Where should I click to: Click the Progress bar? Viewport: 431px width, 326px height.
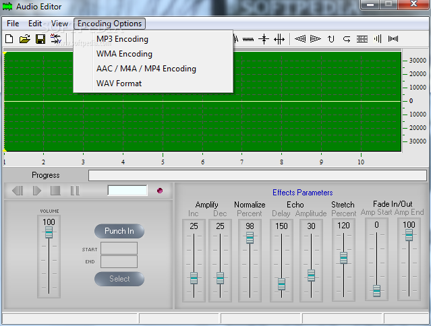click(x=258, y=175)
